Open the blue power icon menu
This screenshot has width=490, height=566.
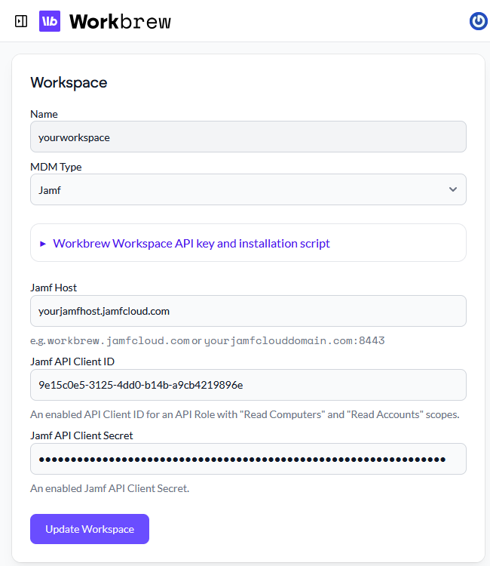(478, 21)
